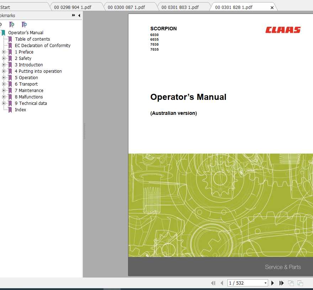Click the double-arrow panel options icon
The width and height of the screenshot is (313, 290).
[73, 15]
